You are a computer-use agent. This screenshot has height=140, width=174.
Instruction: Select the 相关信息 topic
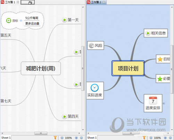pyautogui.click(x=156, y=33)
